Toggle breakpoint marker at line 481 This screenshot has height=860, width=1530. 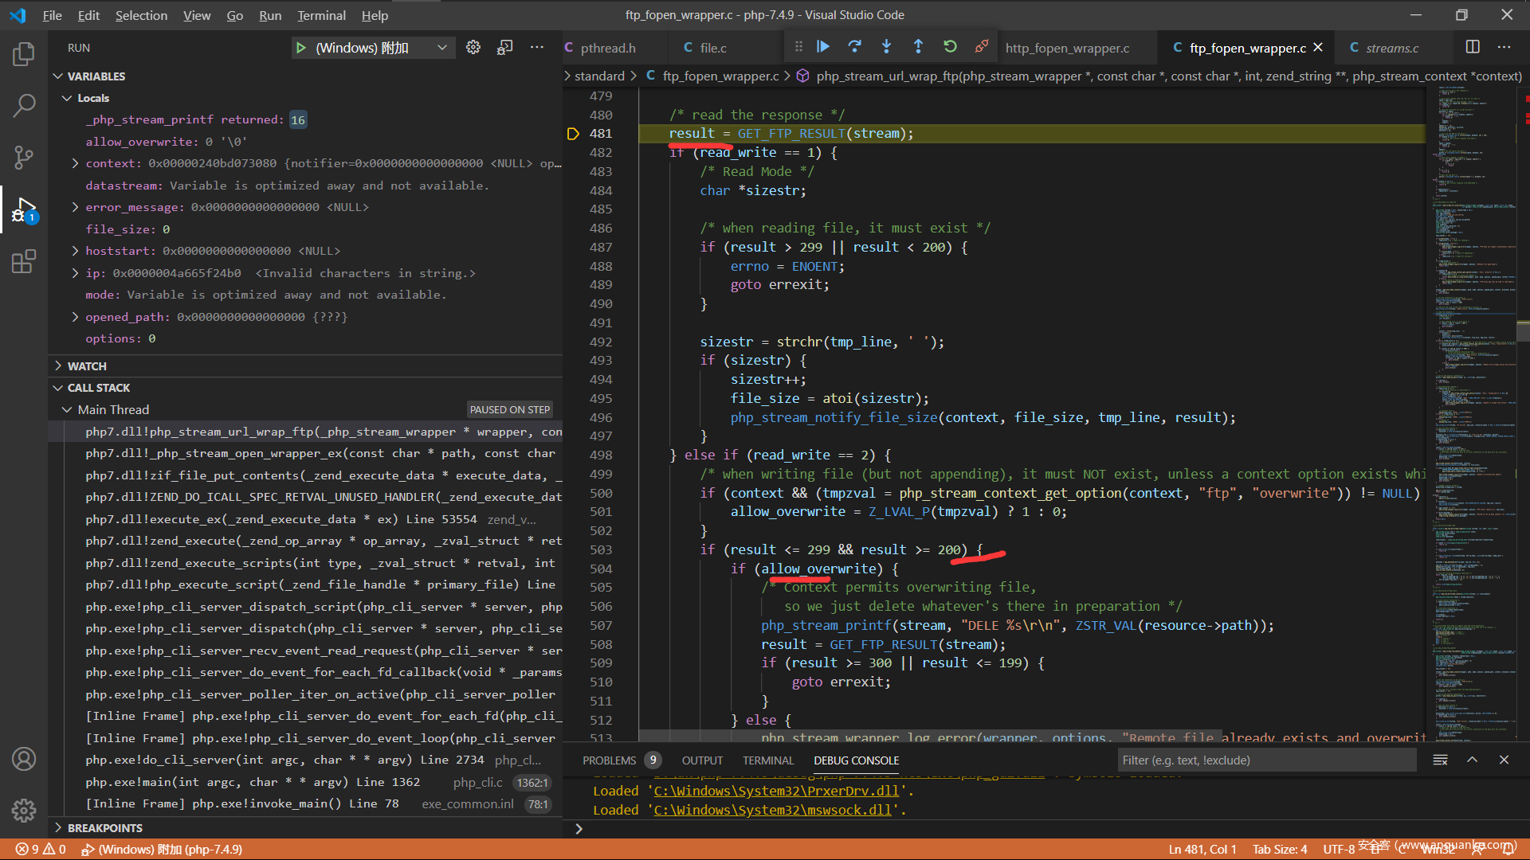(573, 134)
